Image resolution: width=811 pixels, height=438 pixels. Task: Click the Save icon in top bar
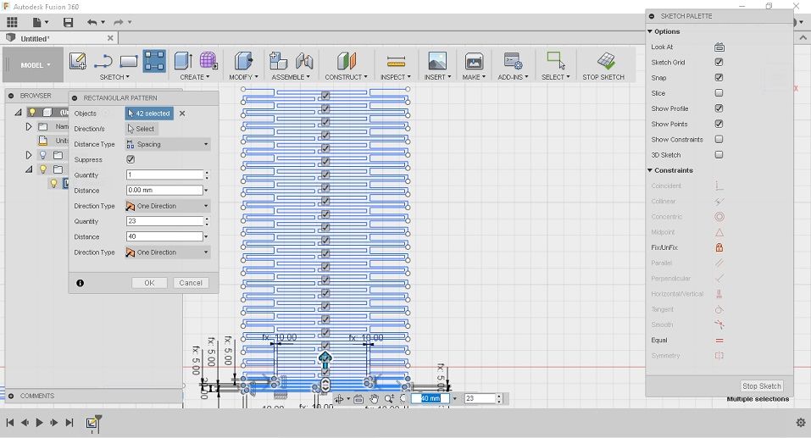tap(68, 22)
